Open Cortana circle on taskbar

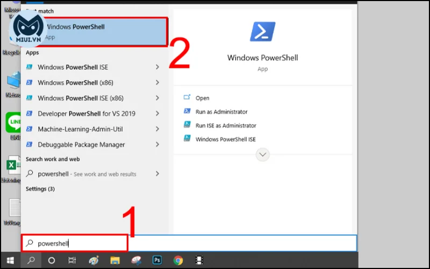click(52, 260)
